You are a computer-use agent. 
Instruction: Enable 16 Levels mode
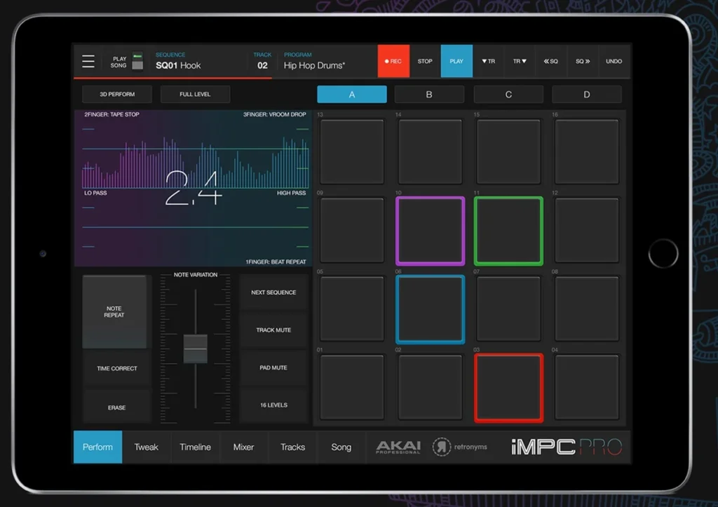tap(273, 405)
